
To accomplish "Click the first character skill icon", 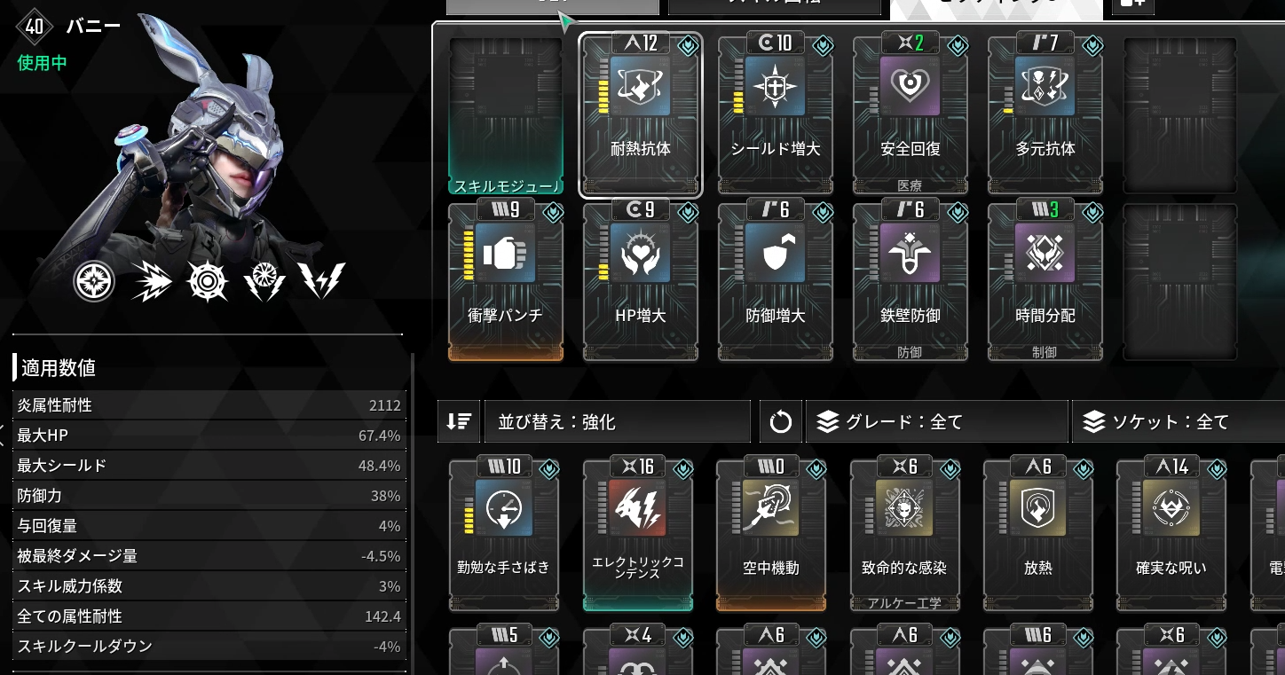I will click(94, 283).
